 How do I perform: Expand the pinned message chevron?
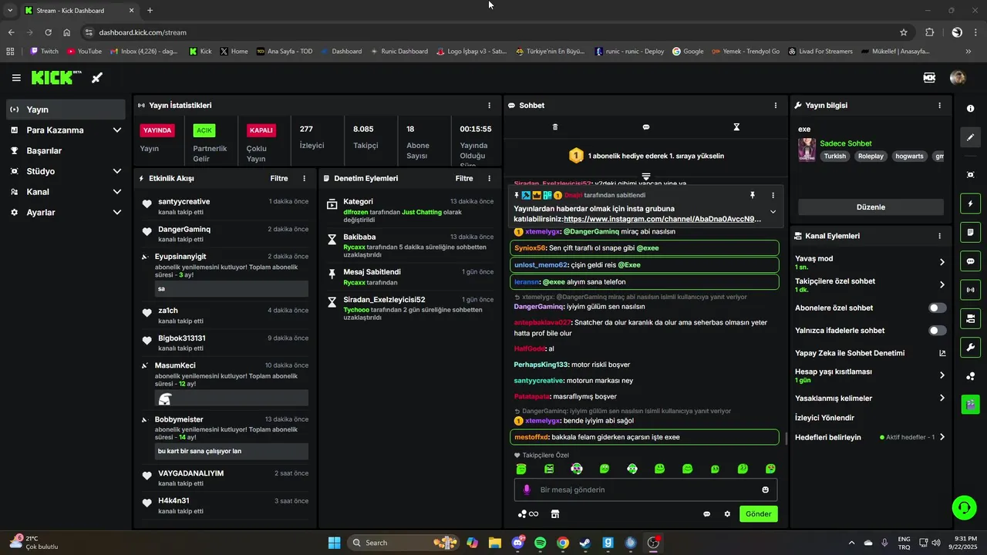pos(773,212)
